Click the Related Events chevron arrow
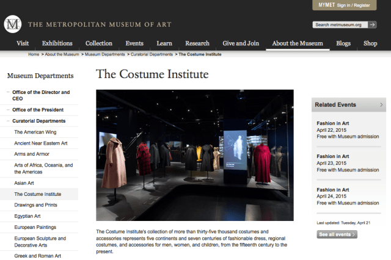 click(x=382, y=105)
